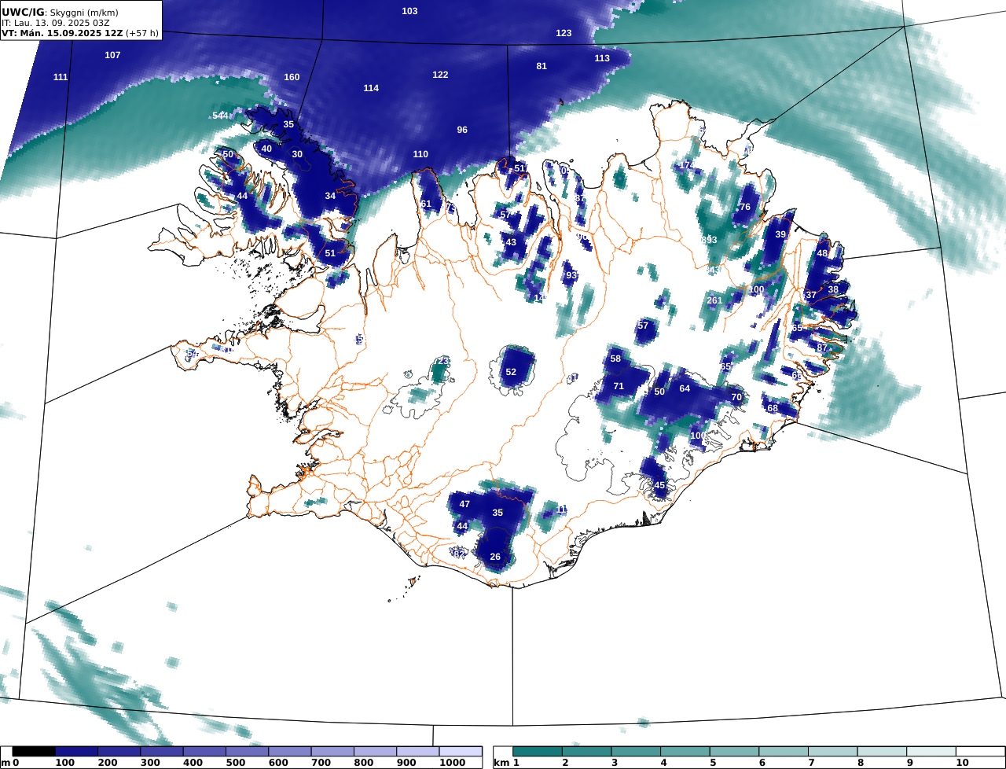Click the title 'UWC/IG: Skyggni (m/km)'

coord(61,13)
